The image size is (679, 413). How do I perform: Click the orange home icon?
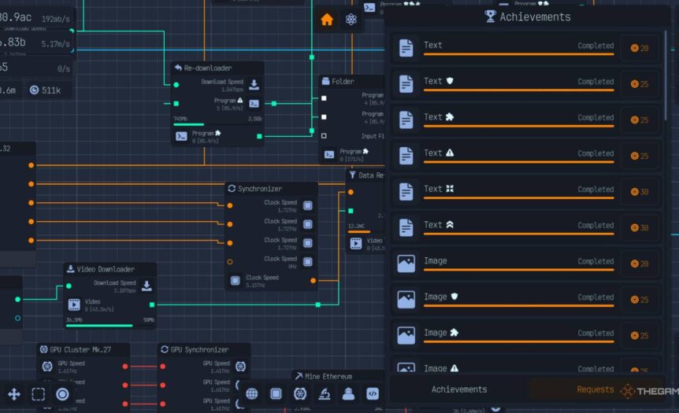pyautogui.click(x=327, y=20)
